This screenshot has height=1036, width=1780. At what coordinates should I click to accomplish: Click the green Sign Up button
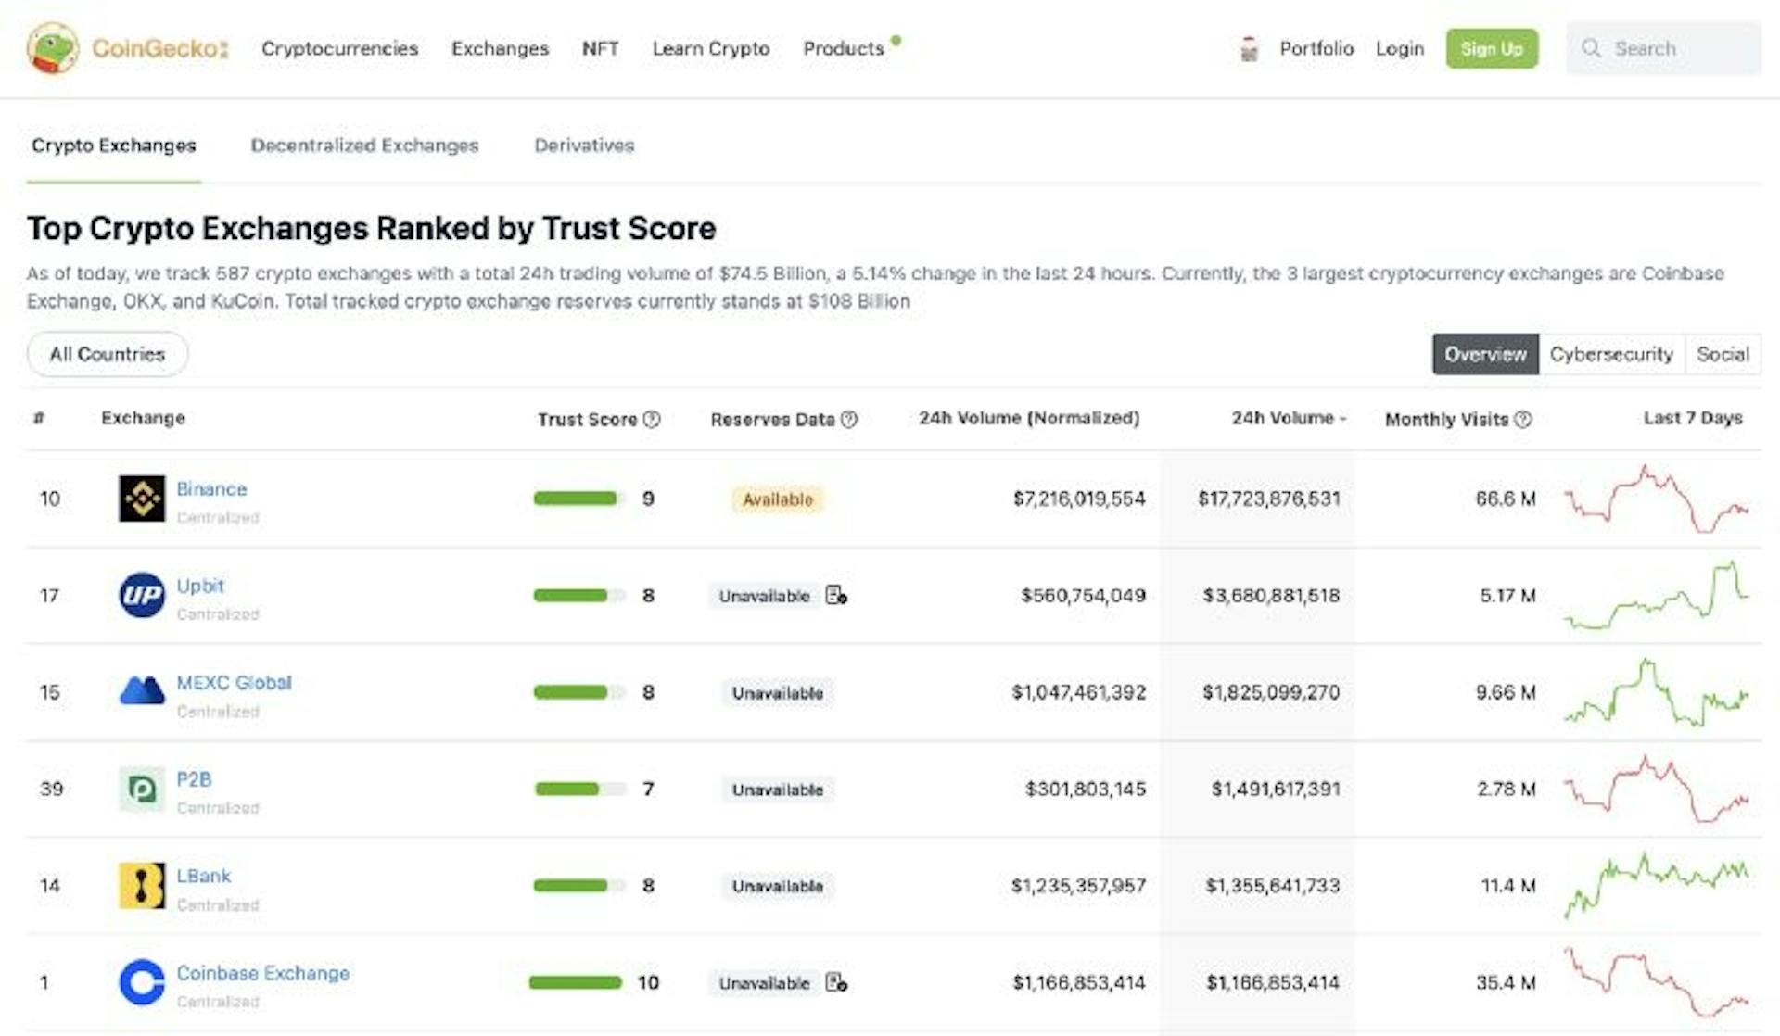tap(1492, 48)
